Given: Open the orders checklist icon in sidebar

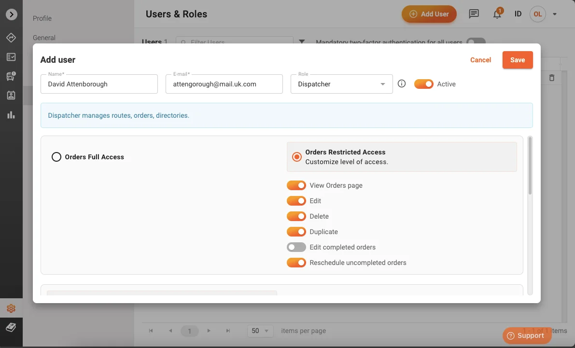Looking at the screenshot, I should [x=11, y=57].
